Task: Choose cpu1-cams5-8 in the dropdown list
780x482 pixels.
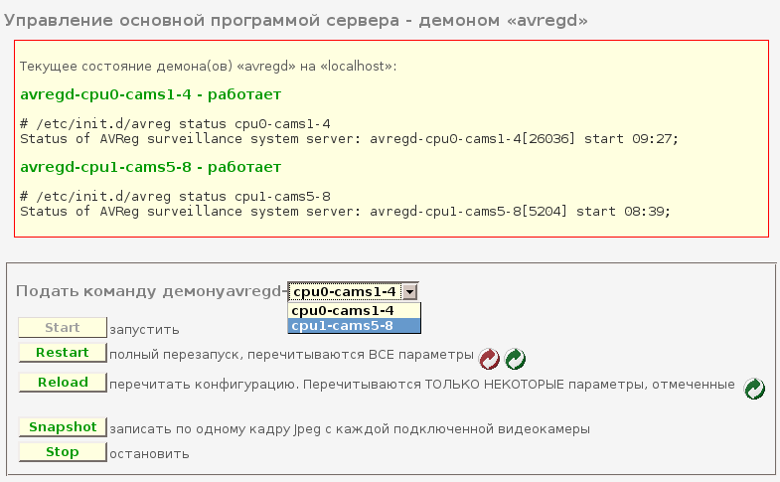Action: 354,326
